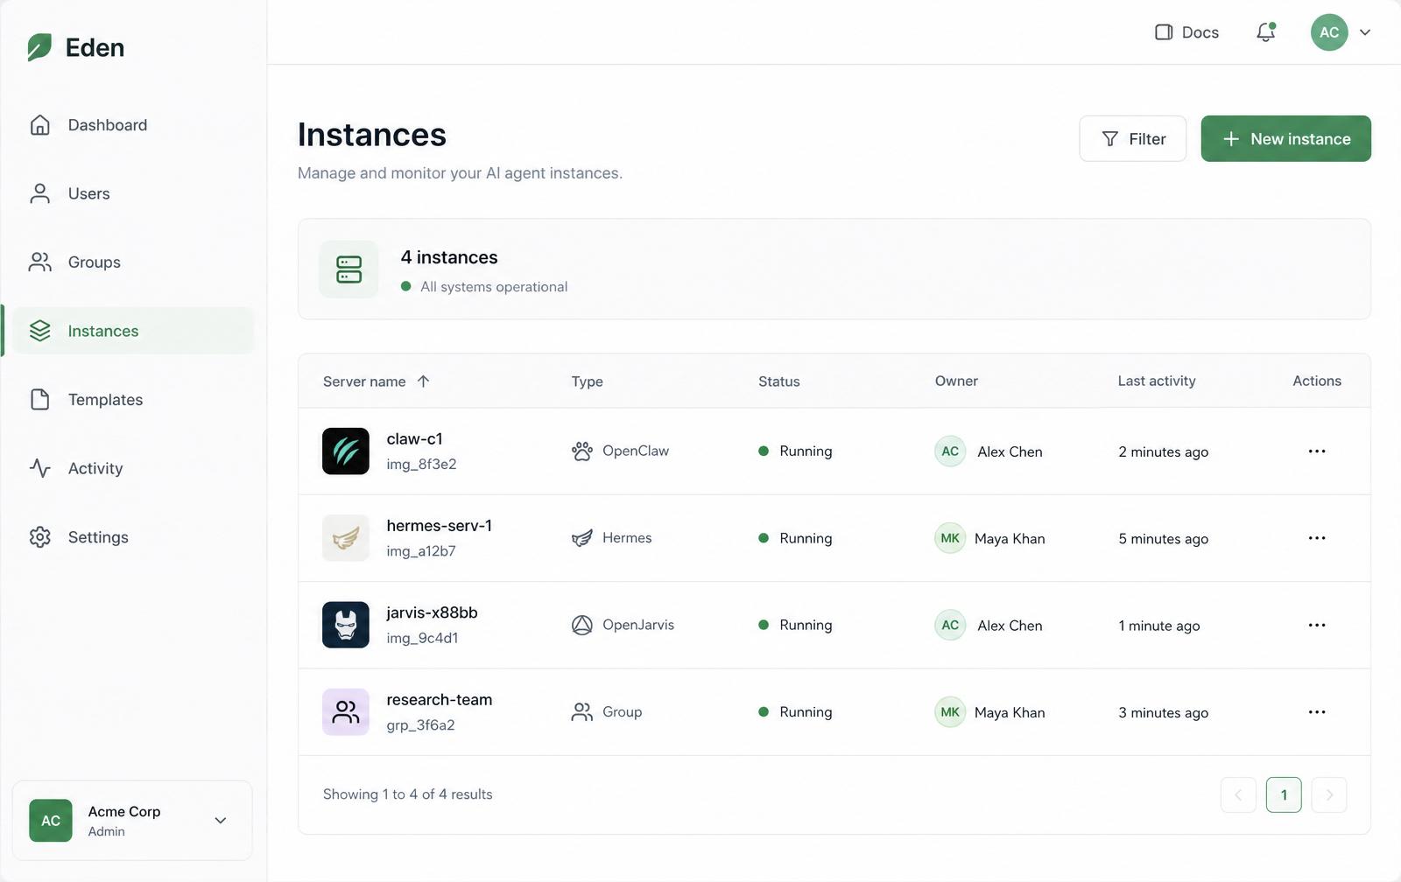Viewport: 1401px width, 882px height.
Task: Open the research-team instance name
Action: coord(440,700)
